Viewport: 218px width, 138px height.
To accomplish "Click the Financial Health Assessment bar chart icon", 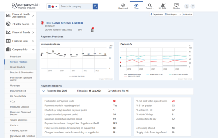I will 8,15.
